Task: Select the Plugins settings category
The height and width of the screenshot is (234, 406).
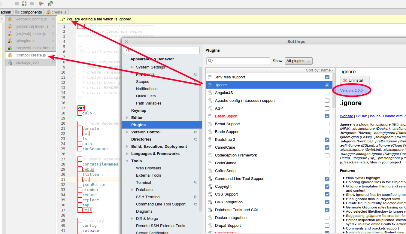Action: pos(162,125)
